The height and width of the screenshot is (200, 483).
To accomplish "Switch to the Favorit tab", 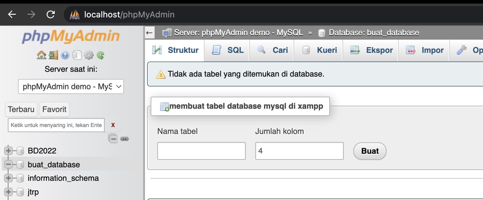I will pyautogui.click(x=54, y=109).
